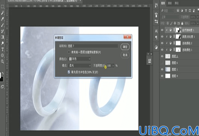Select the Eyedropper tool
Screen dimensions: 199x136
coord(2,19)
